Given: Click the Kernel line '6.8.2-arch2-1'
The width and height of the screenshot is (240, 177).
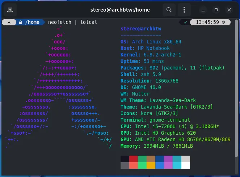Looking at the screenshot, I should [x=151, y=55].
